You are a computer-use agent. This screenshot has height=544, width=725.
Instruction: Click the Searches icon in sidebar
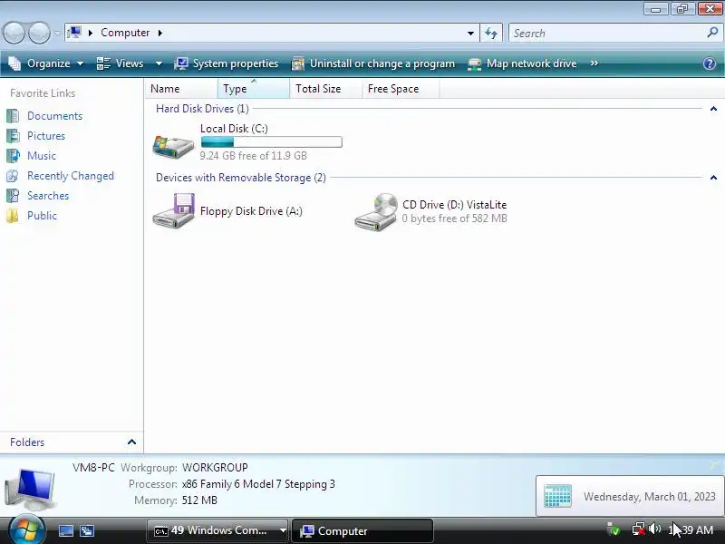click(13, 196)
